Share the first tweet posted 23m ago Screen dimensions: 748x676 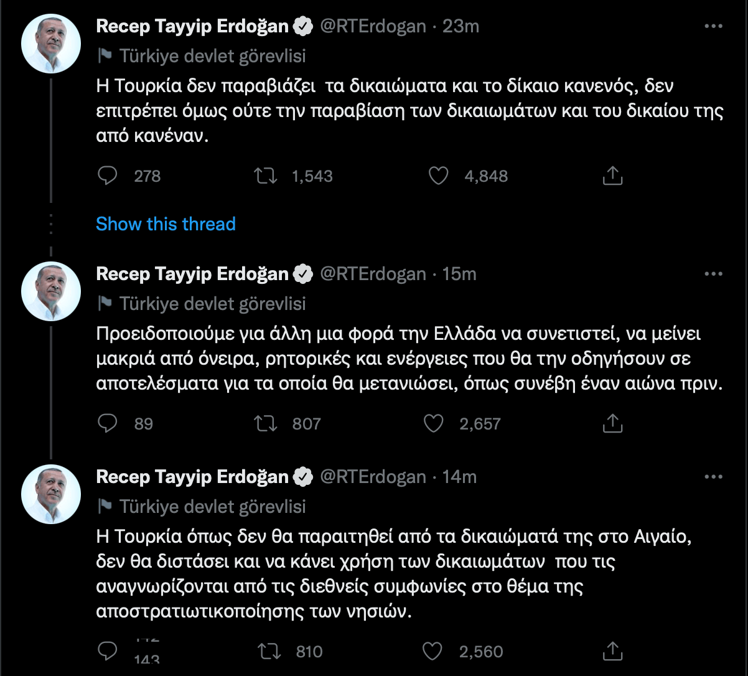(x=613, y=176)
